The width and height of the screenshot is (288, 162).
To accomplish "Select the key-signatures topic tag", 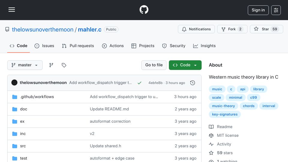I will click(225, 114).
